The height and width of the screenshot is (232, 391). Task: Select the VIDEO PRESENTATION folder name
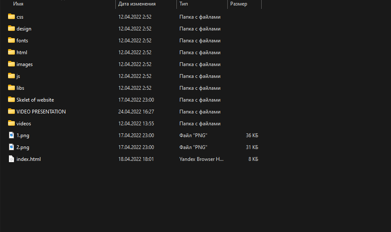[x=41, y=112]
